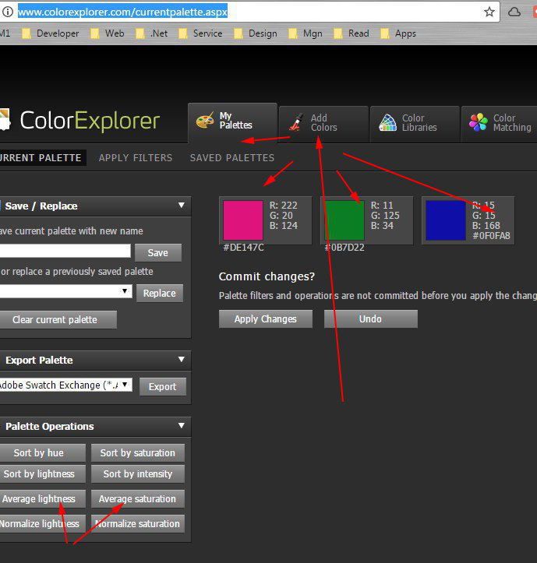Open the Web bookmarks folder
Image resolution: width=537 pixels, height=563 pixels.
[x=108, y=33]
